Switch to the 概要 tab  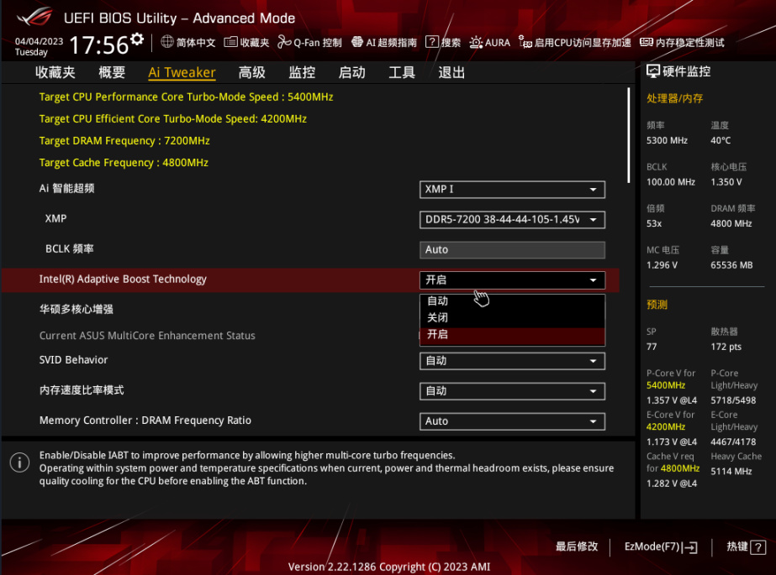(112, 73)
